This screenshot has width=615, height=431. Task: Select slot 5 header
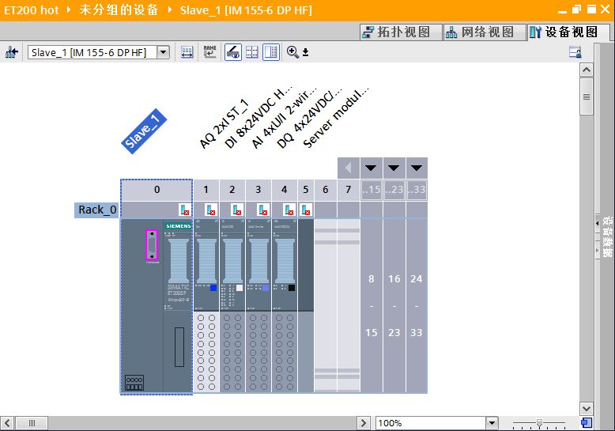coord(306,190)
